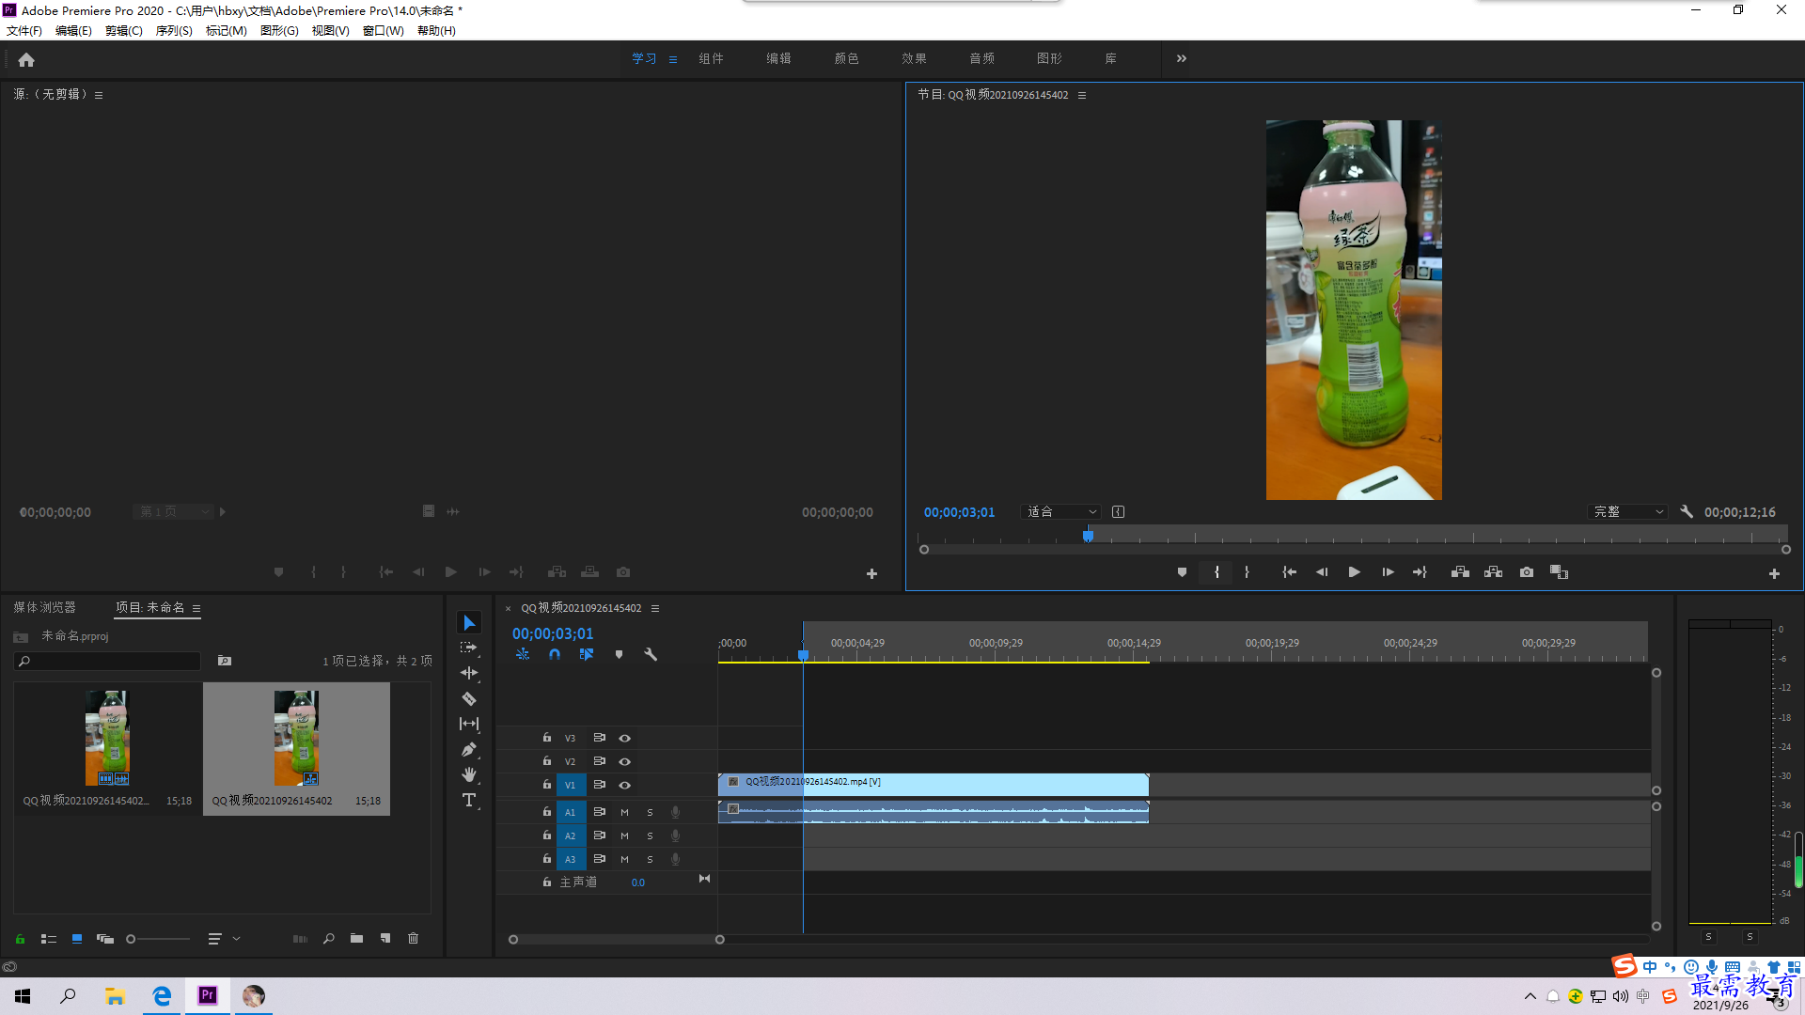Open timeline display settings wrench
This screenshot has height=1015, width=1805.
[x=651, y=654]
